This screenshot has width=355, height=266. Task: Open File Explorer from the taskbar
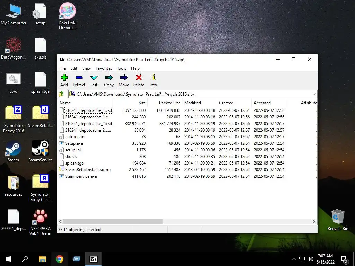coord(42,259)
